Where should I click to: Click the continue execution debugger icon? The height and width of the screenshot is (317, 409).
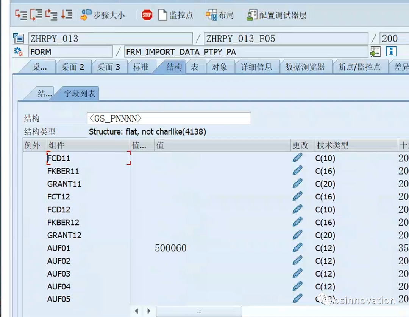[x=67, y=15]
